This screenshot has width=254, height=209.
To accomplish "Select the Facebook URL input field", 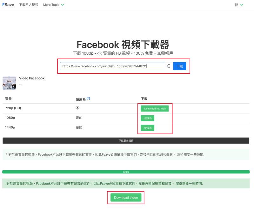I will tap(111, 66).
